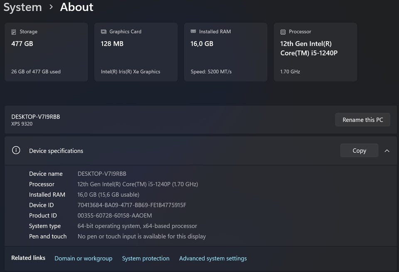The width and height of the screenshot is (399, 272).
Task: Click the 'Device ID' label
Action: click(x=42, y=205)
